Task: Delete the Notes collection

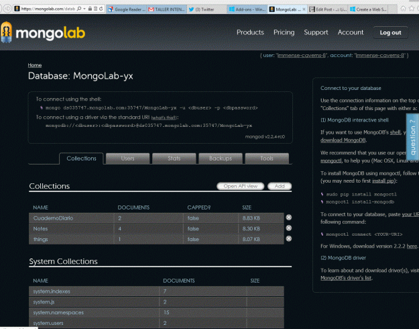Action: click(289, 228)
